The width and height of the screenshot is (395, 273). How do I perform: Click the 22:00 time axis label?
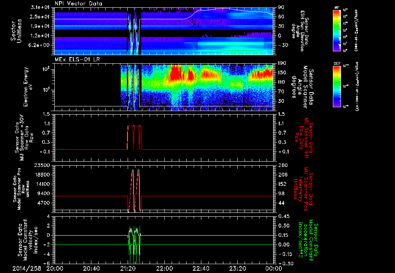[x=164, y=268]
